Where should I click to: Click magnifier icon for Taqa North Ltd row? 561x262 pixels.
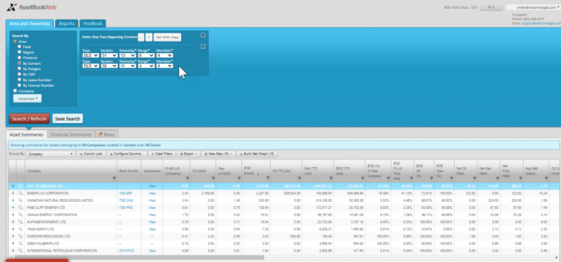click(20, 229)
